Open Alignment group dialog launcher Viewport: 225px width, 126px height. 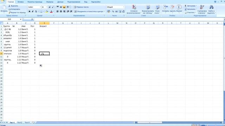[x=104, y=15]
